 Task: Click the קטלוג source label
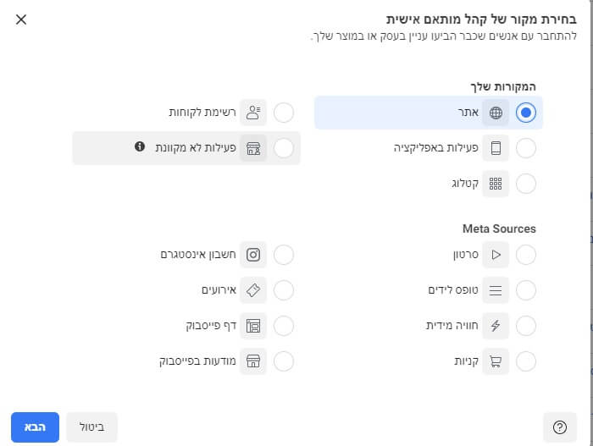[464, 184]
